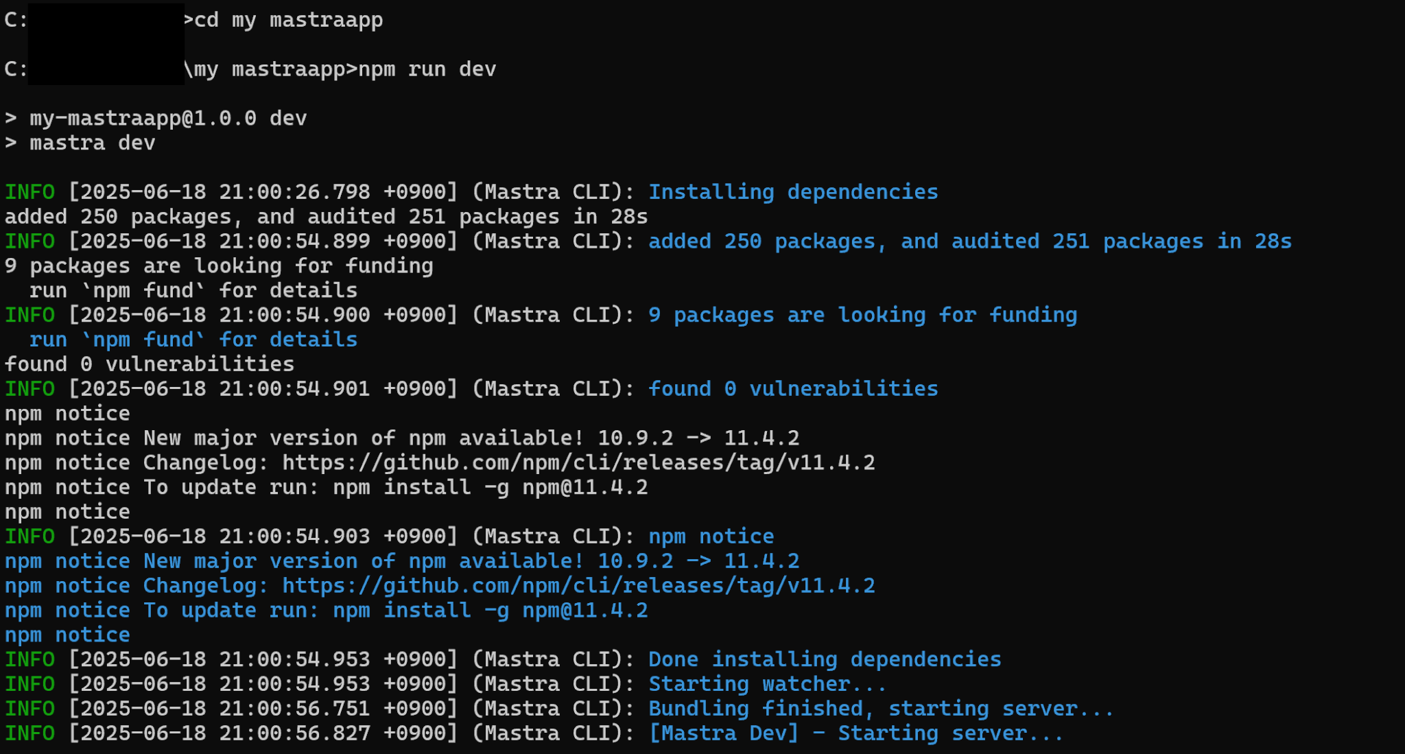Click the 'Done installing dependencies' message

825,660
